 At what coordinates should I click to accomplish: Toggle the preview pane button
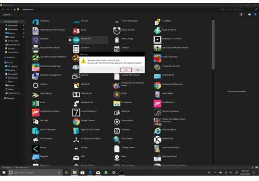[250, 15]
